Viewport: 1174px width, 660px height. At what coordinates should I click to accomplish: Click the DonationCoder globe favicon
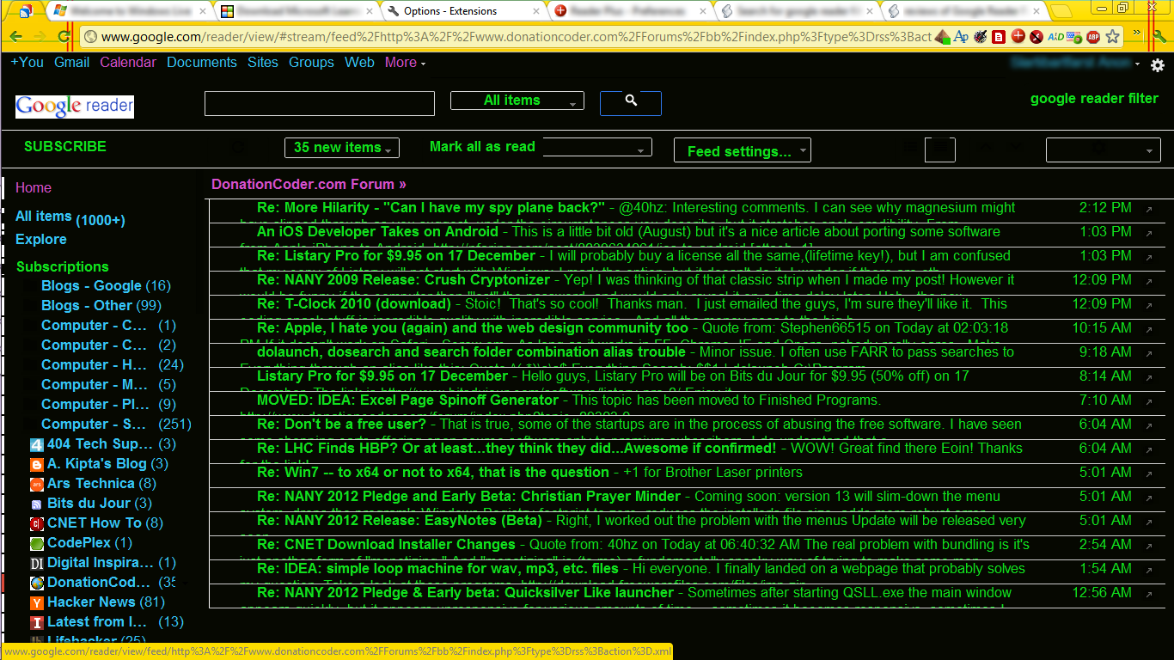(37, 583)
